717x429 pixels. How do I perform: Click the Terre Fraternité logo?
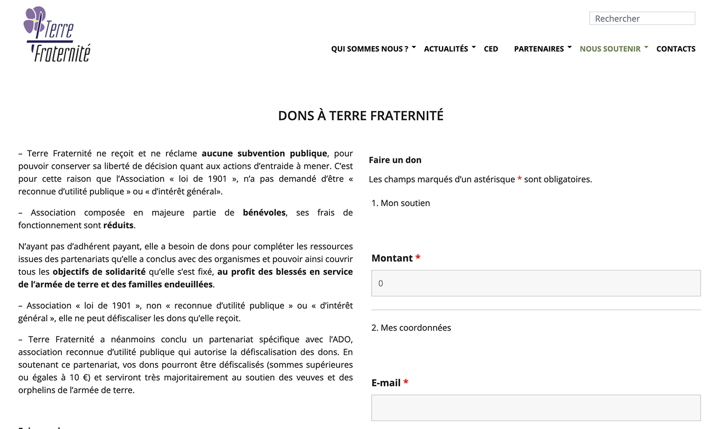[x=57, y=34]
